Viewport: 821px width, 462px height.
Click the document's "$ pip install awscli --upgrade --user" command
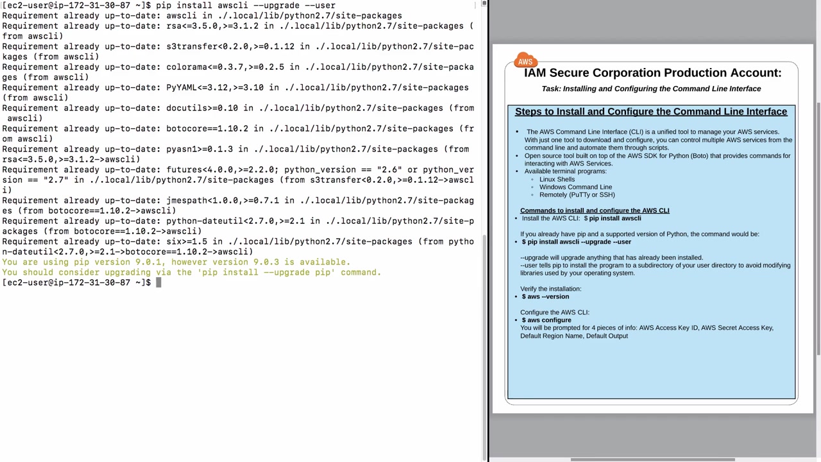tap(576, 242)
